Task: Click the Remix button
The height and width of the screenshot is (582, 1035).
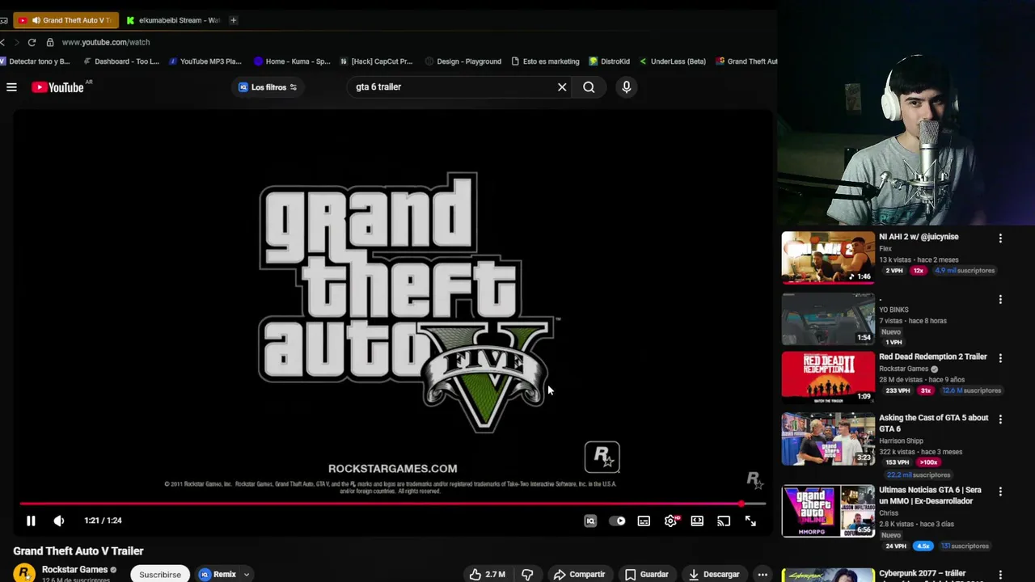Action: (x=218, y=575)
